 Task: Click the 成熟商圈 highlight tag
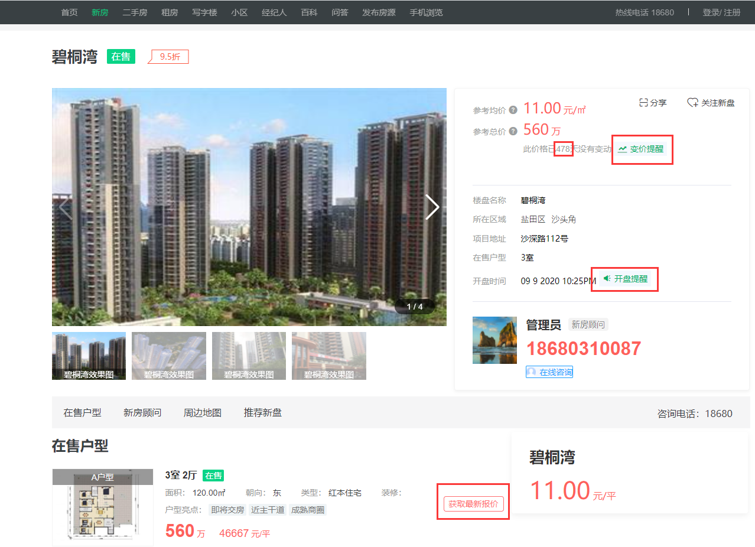click(308, 510)
